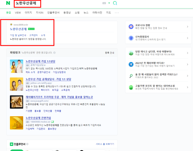This screenshot has height=151, width=193.
Task: Click the yellow umbrella thumbnail
Action: (16, 123)
